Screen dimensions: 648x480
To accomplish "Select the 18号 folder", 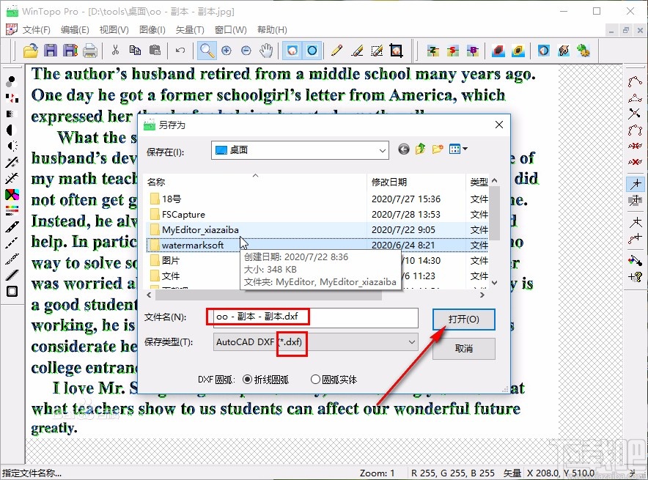I will [166, 199].
